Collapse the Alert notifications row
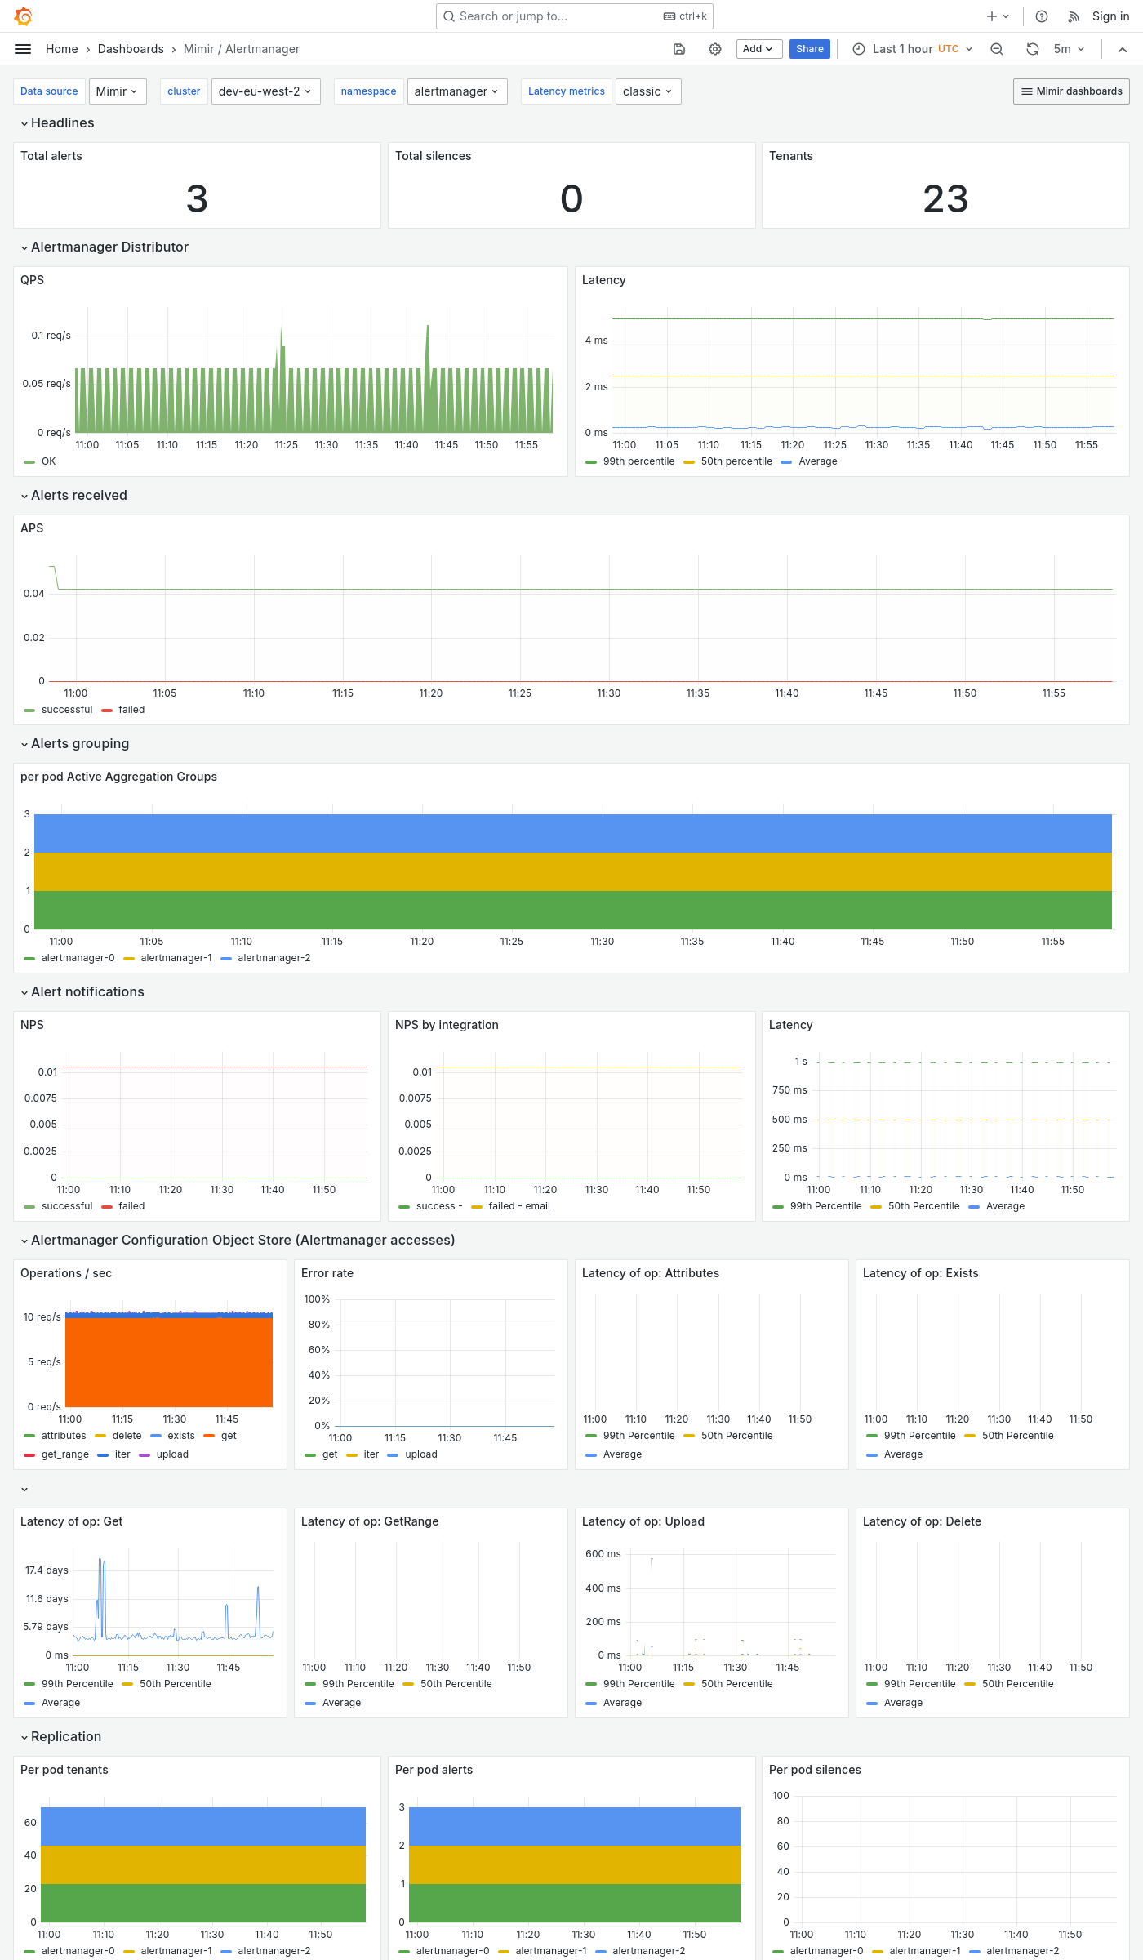This screenshot has width=1143, height=1960. pos(82,991)
